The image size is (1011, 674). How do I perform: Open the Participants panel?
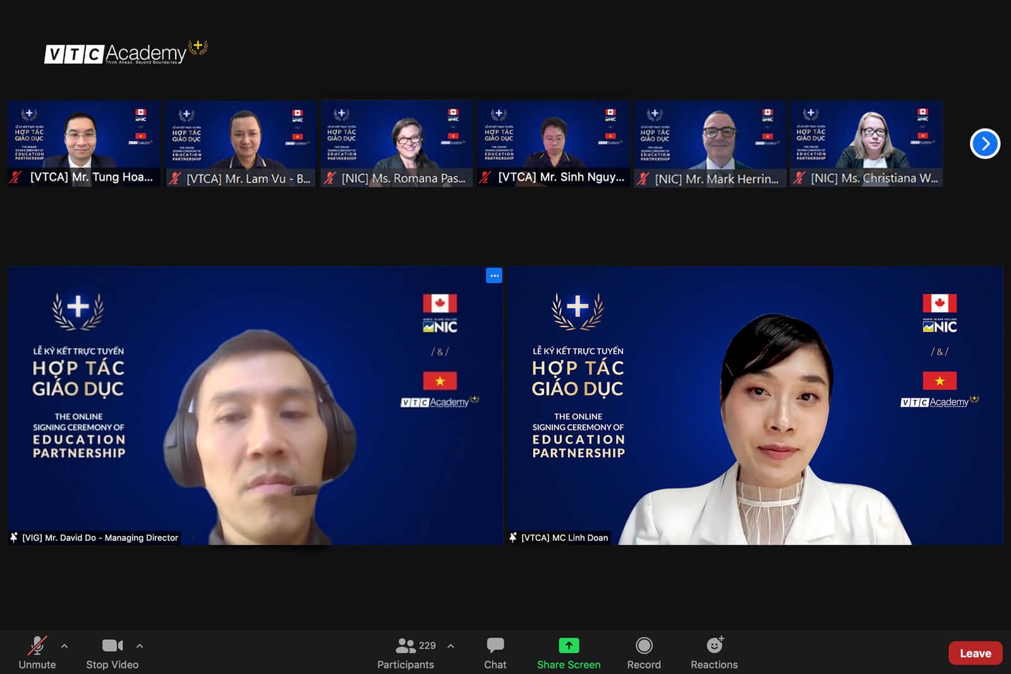(406, 652)
